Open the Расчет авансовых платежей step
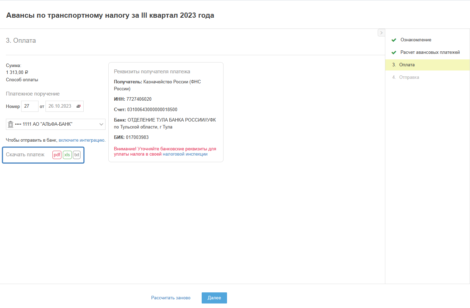Screen dimensions: 470x308 [430, 52]
